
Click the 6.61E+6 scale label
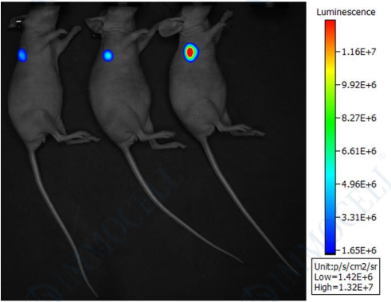[358, 151]
